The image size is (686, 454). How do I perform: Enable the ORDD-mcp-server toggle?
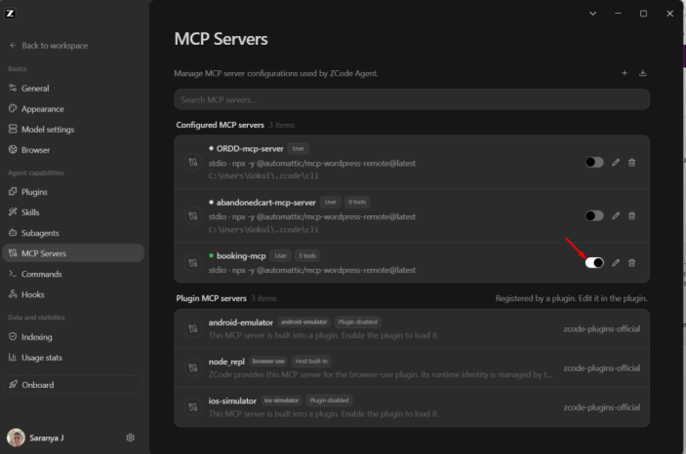pyautogui.click(x=594, y=162)
